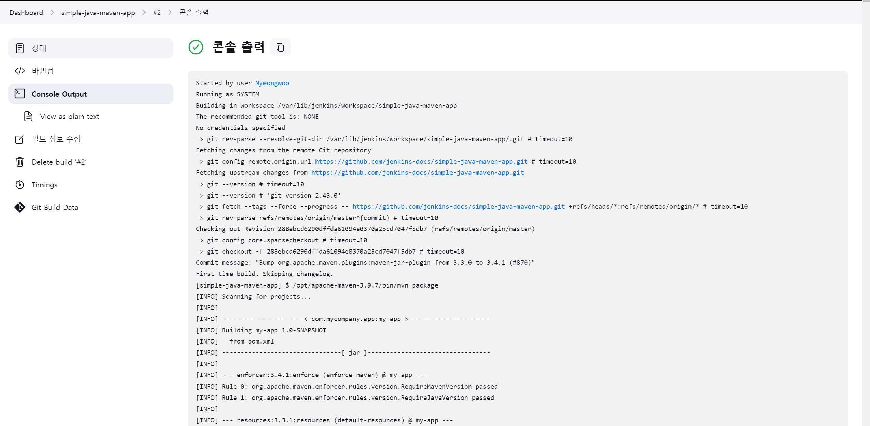This screenshot has height=426, width=870.
Task: Open GitHub URL in remote.origin.url line
Action: point(421,162)
